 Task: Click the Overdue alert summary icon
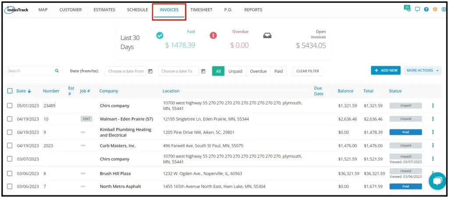click(214, 35)
